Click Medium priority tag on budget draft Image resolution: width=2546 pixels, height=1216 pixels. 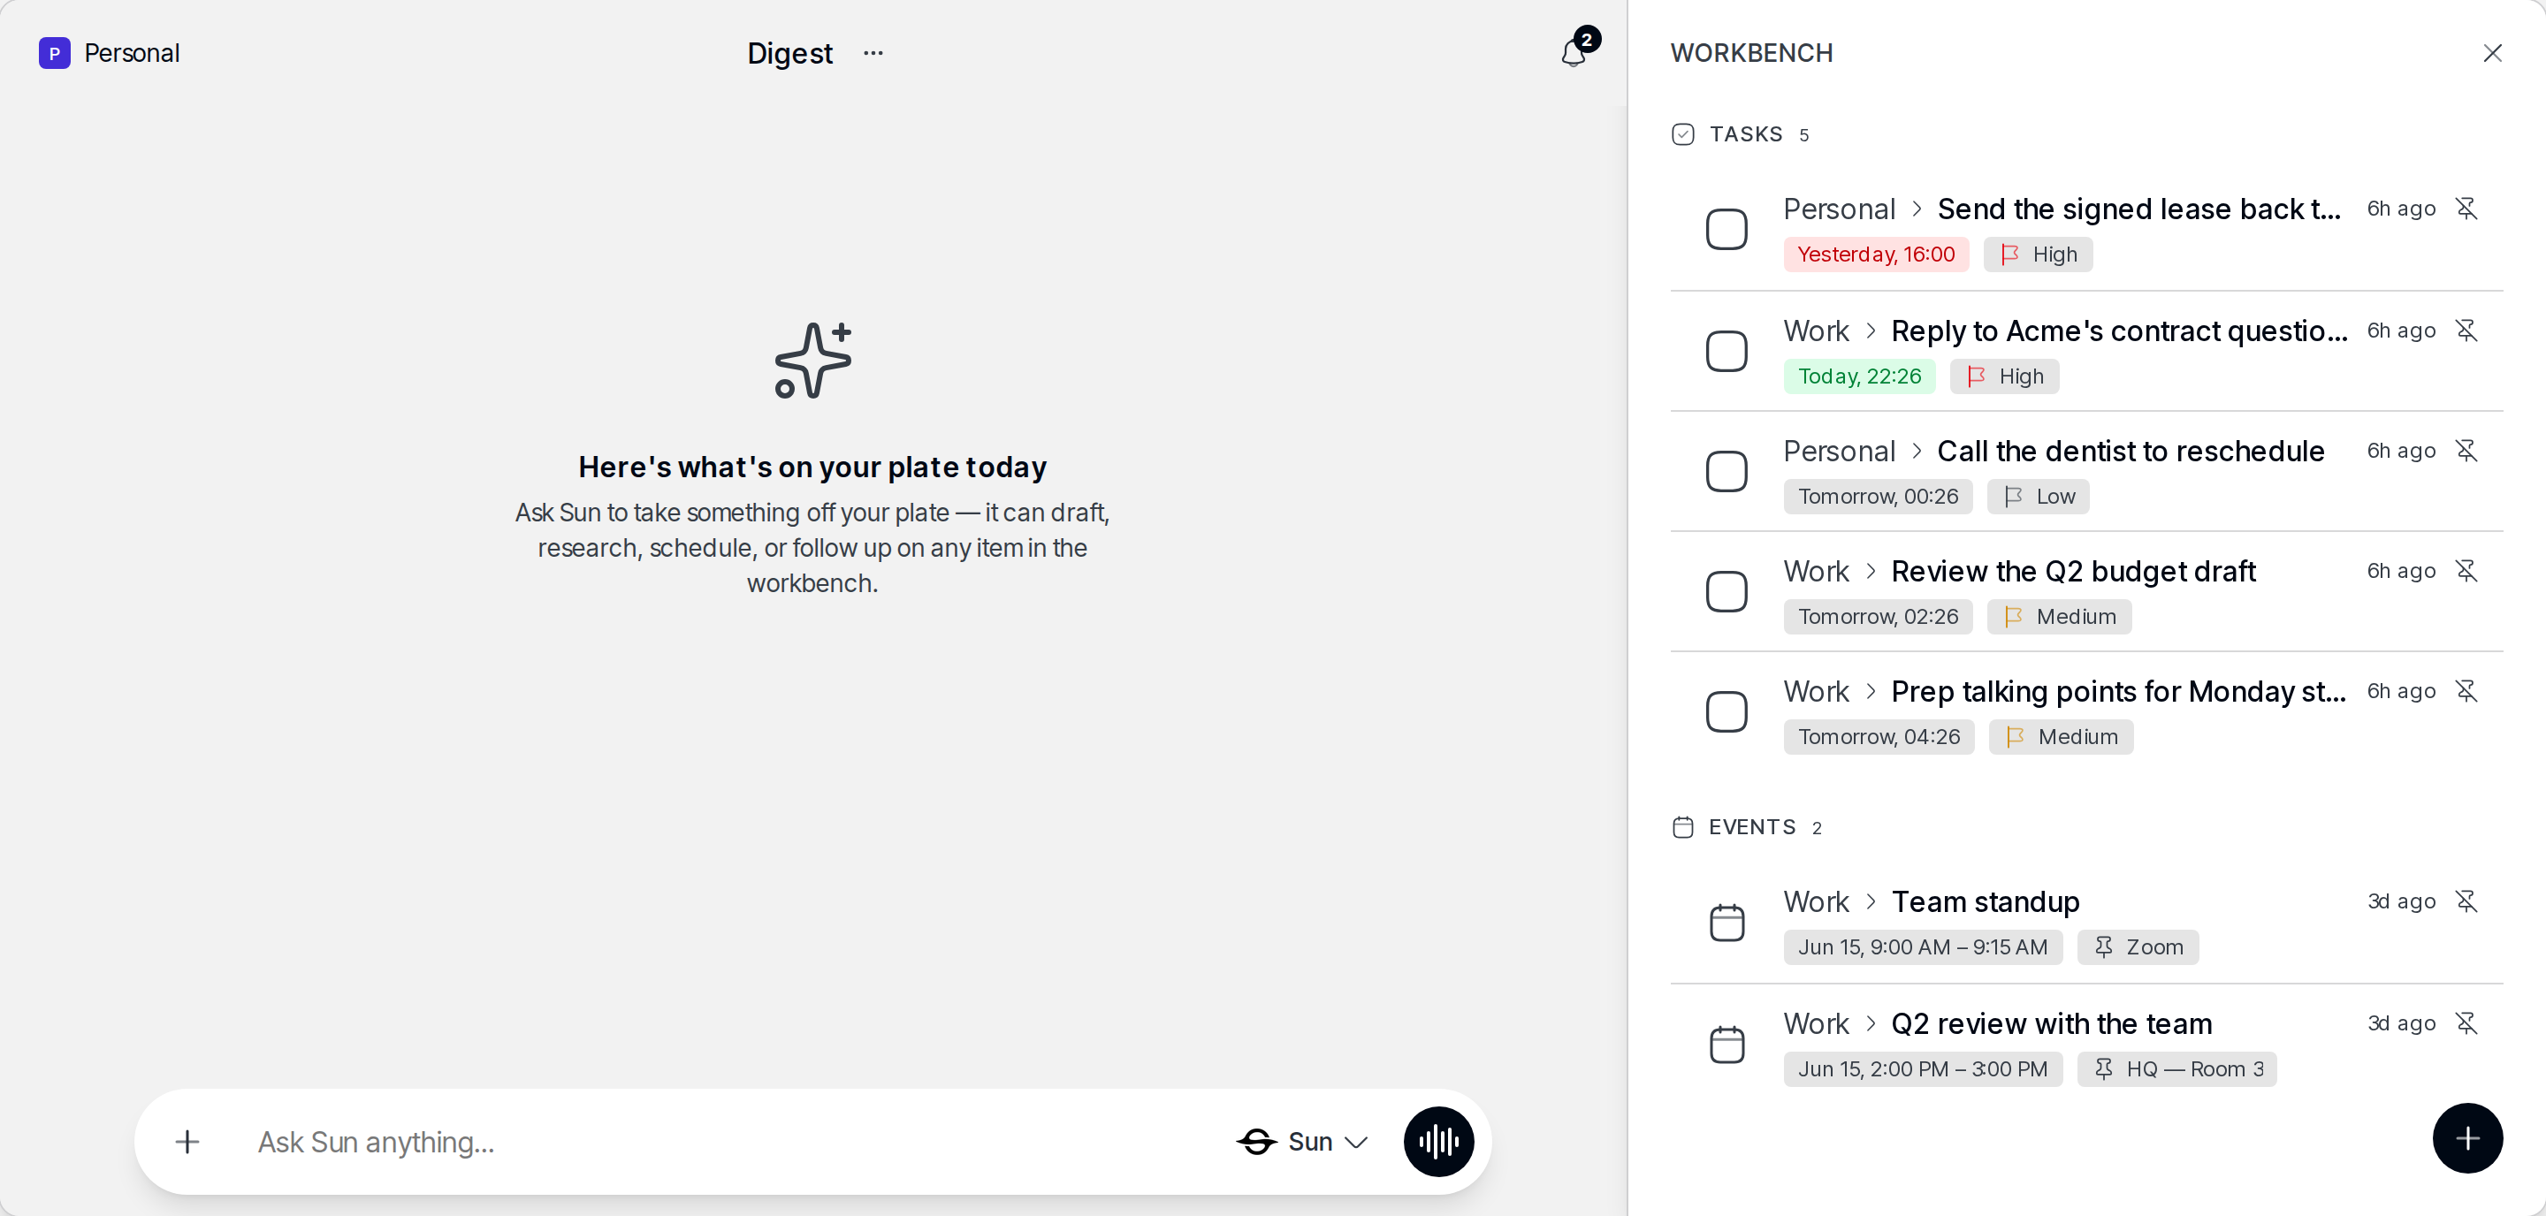[2059, 617]
